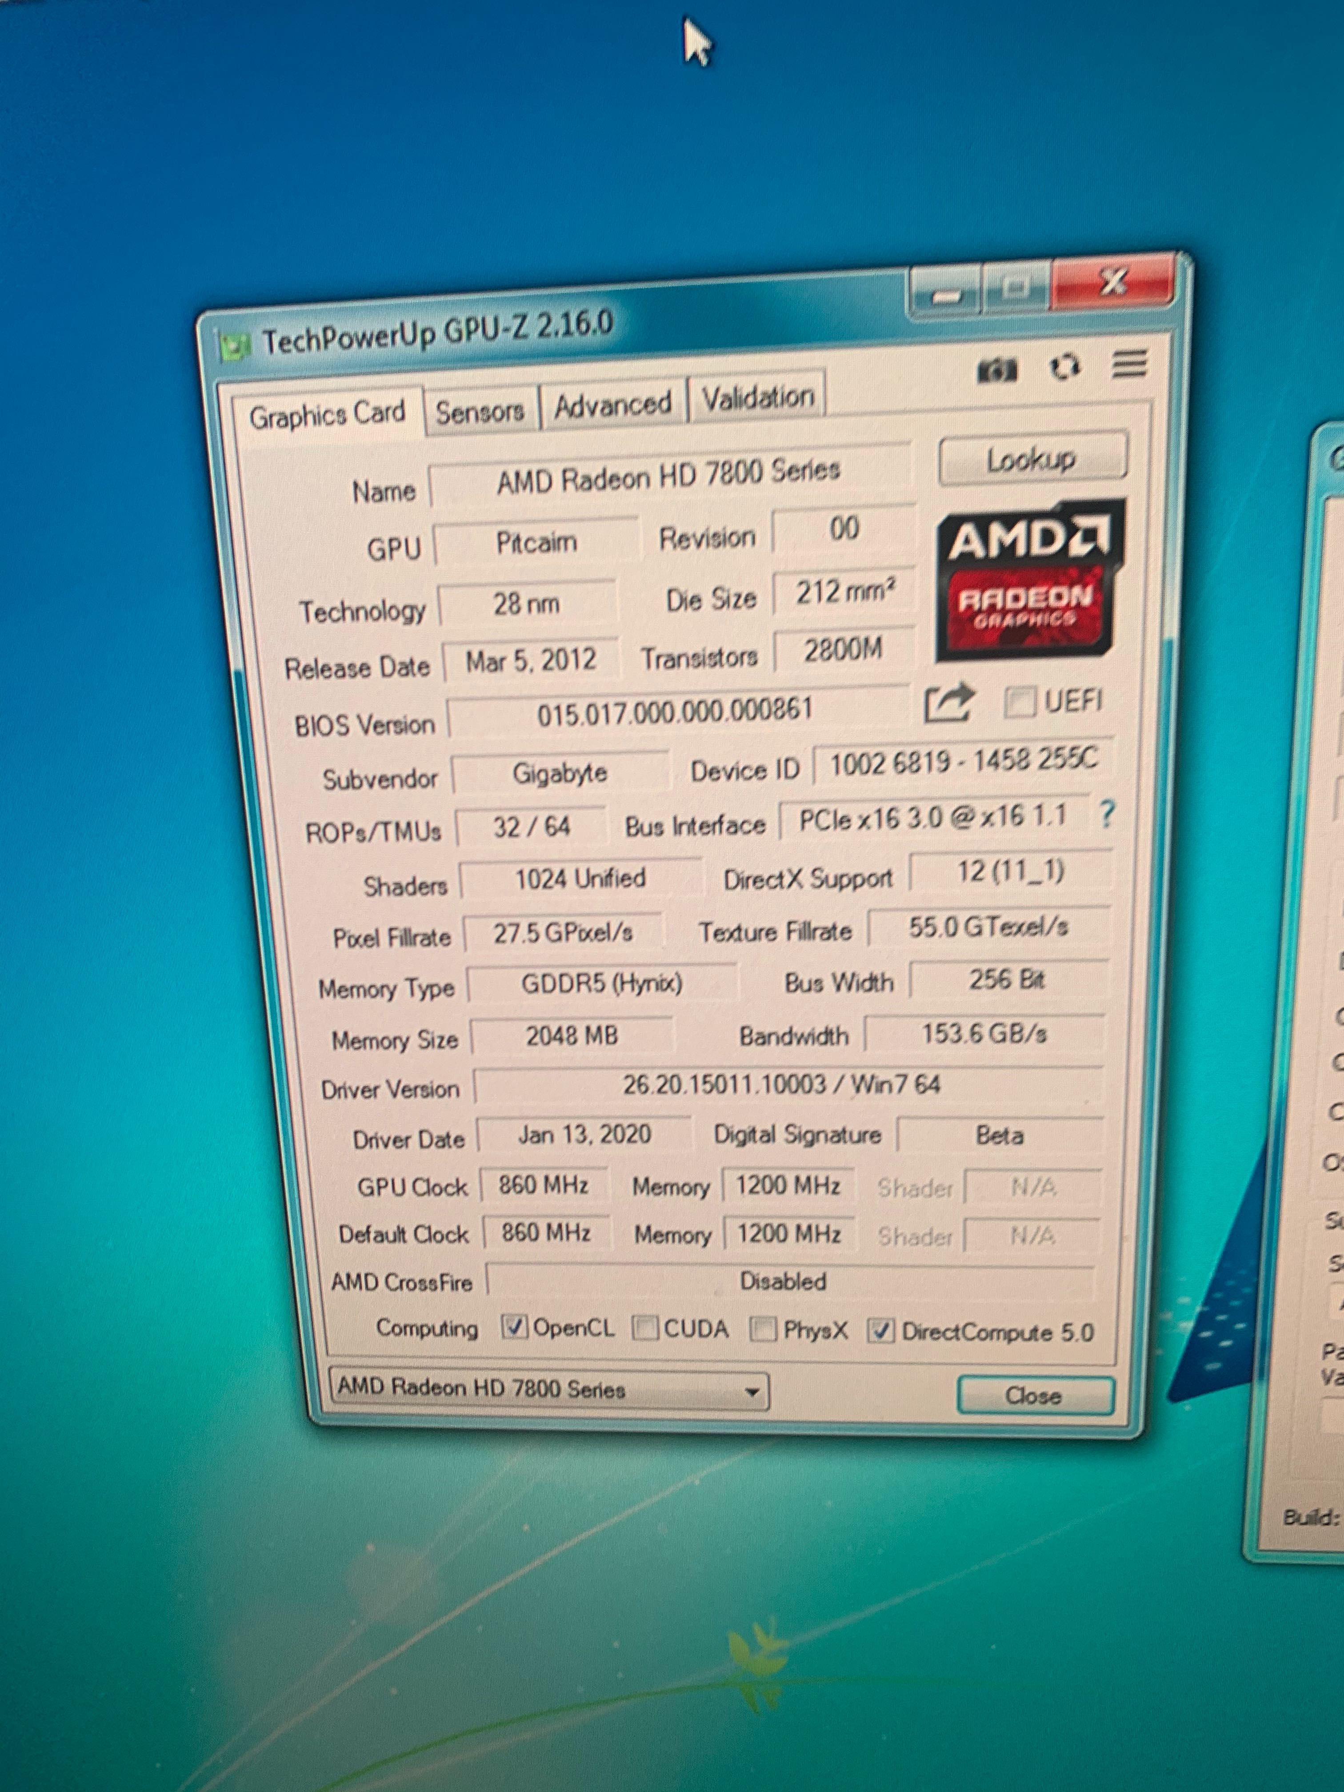Take a screenshot with the camera icon
1344x1792 pixels.
[997, 370]
